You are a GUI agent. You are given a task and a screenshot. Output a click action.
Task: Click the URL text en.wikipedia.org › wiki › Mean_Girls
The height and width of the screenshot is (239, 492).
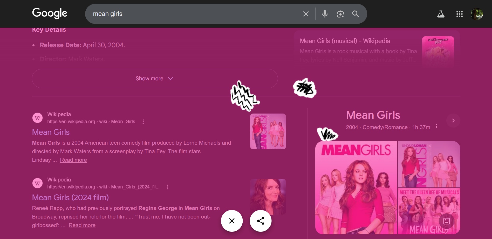(91, 122)
